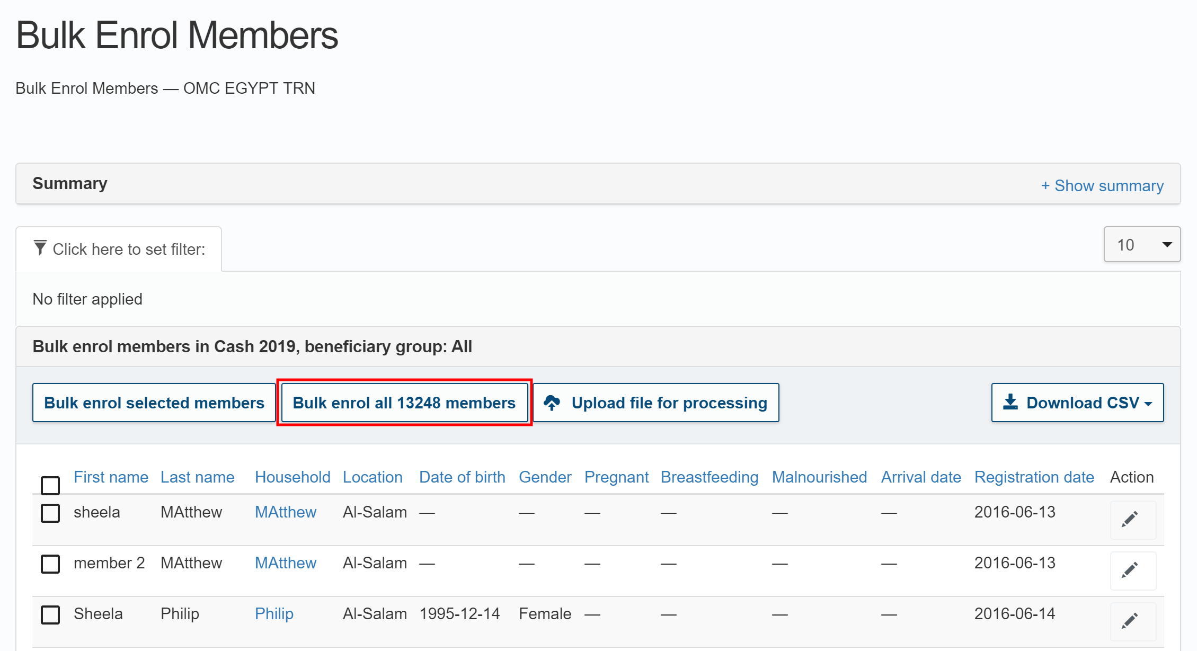Click the funnel filter icon
The width and height of the screenshot is (1197, 651).
coord(40,248)
